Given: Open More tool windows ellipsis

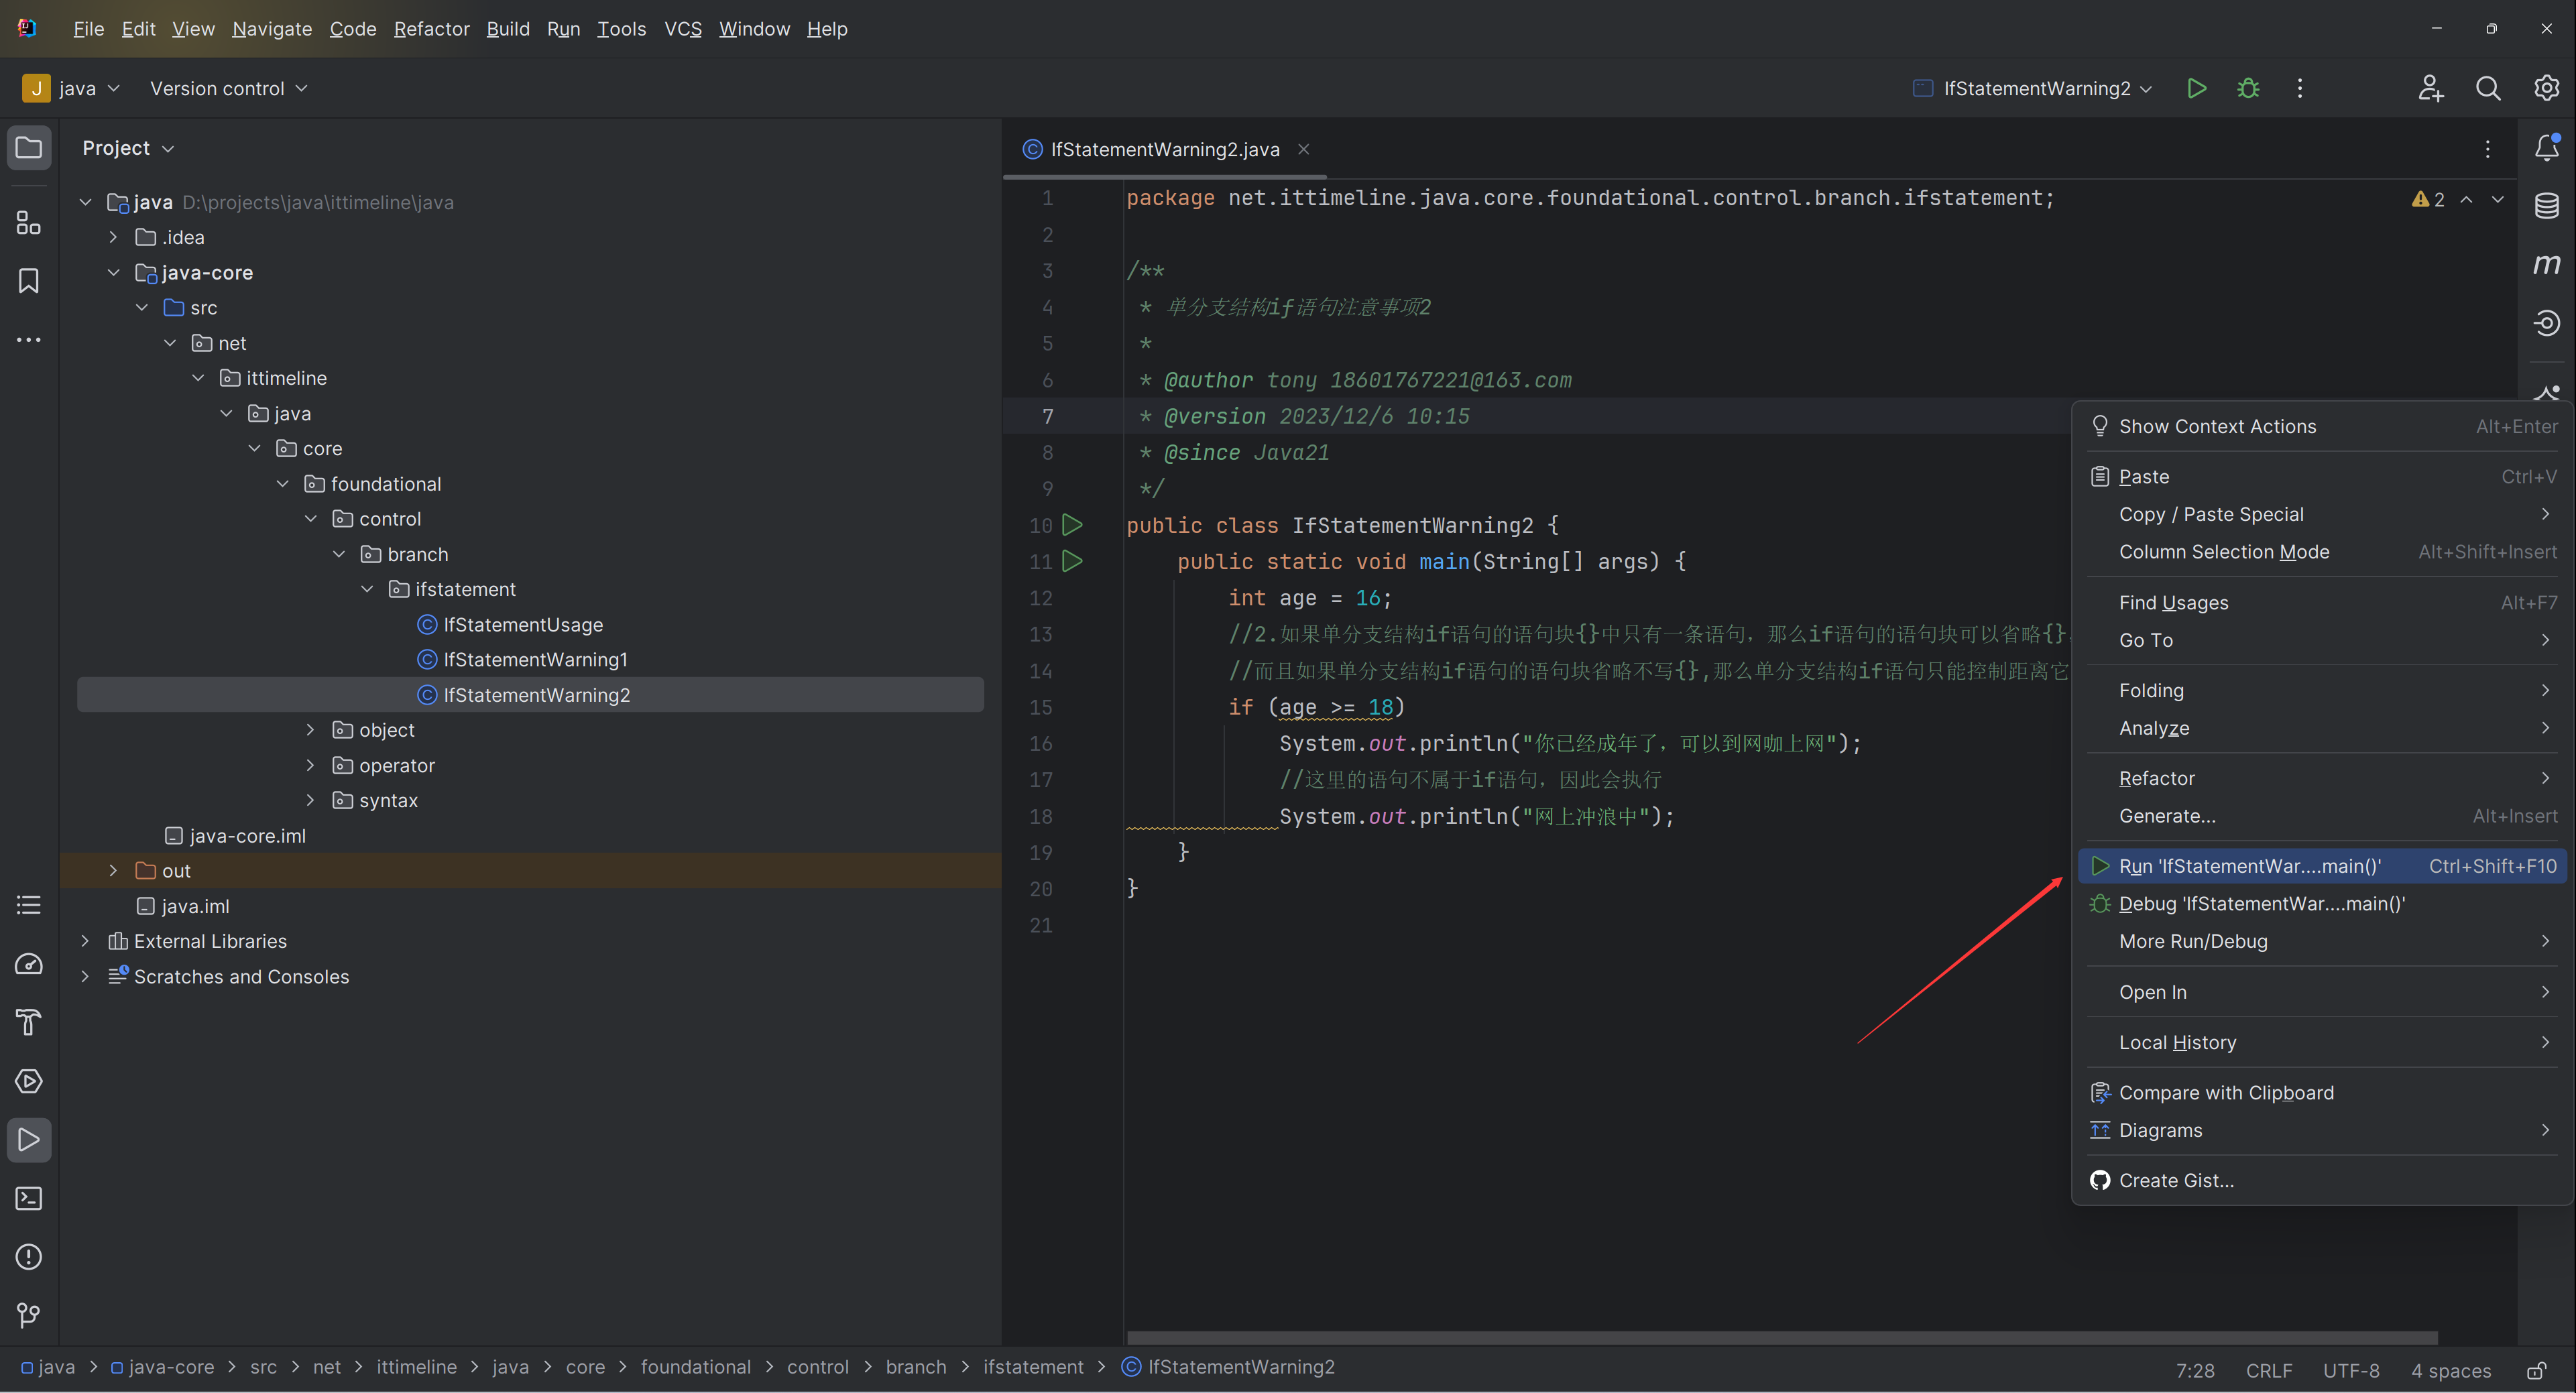Looking at the screenshot, I should pos(29,340).
